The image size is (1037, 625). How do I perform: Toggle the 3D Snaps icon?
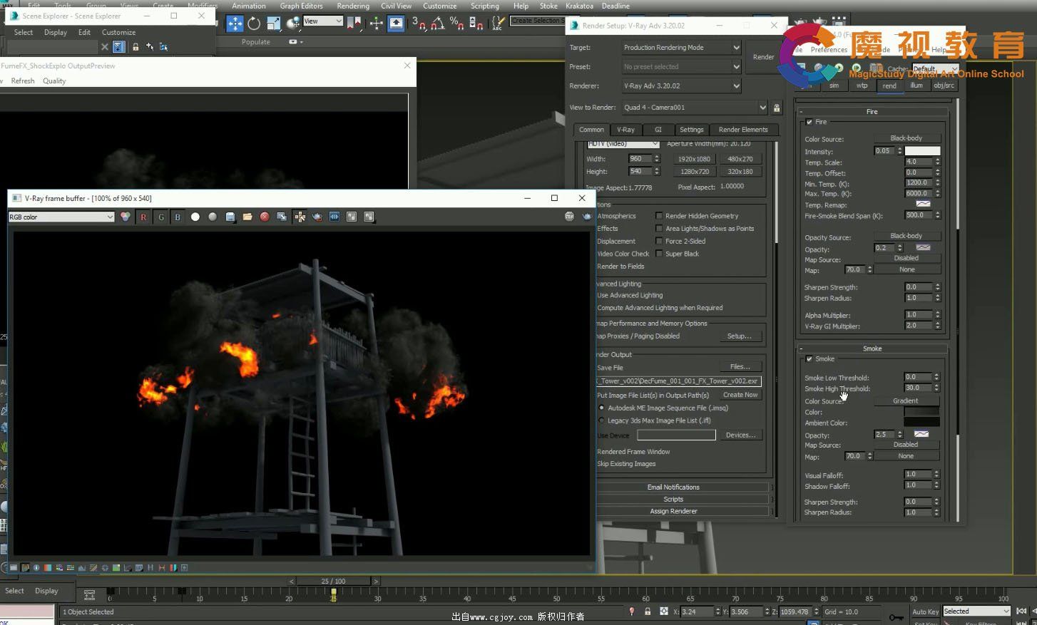[419, 24]
